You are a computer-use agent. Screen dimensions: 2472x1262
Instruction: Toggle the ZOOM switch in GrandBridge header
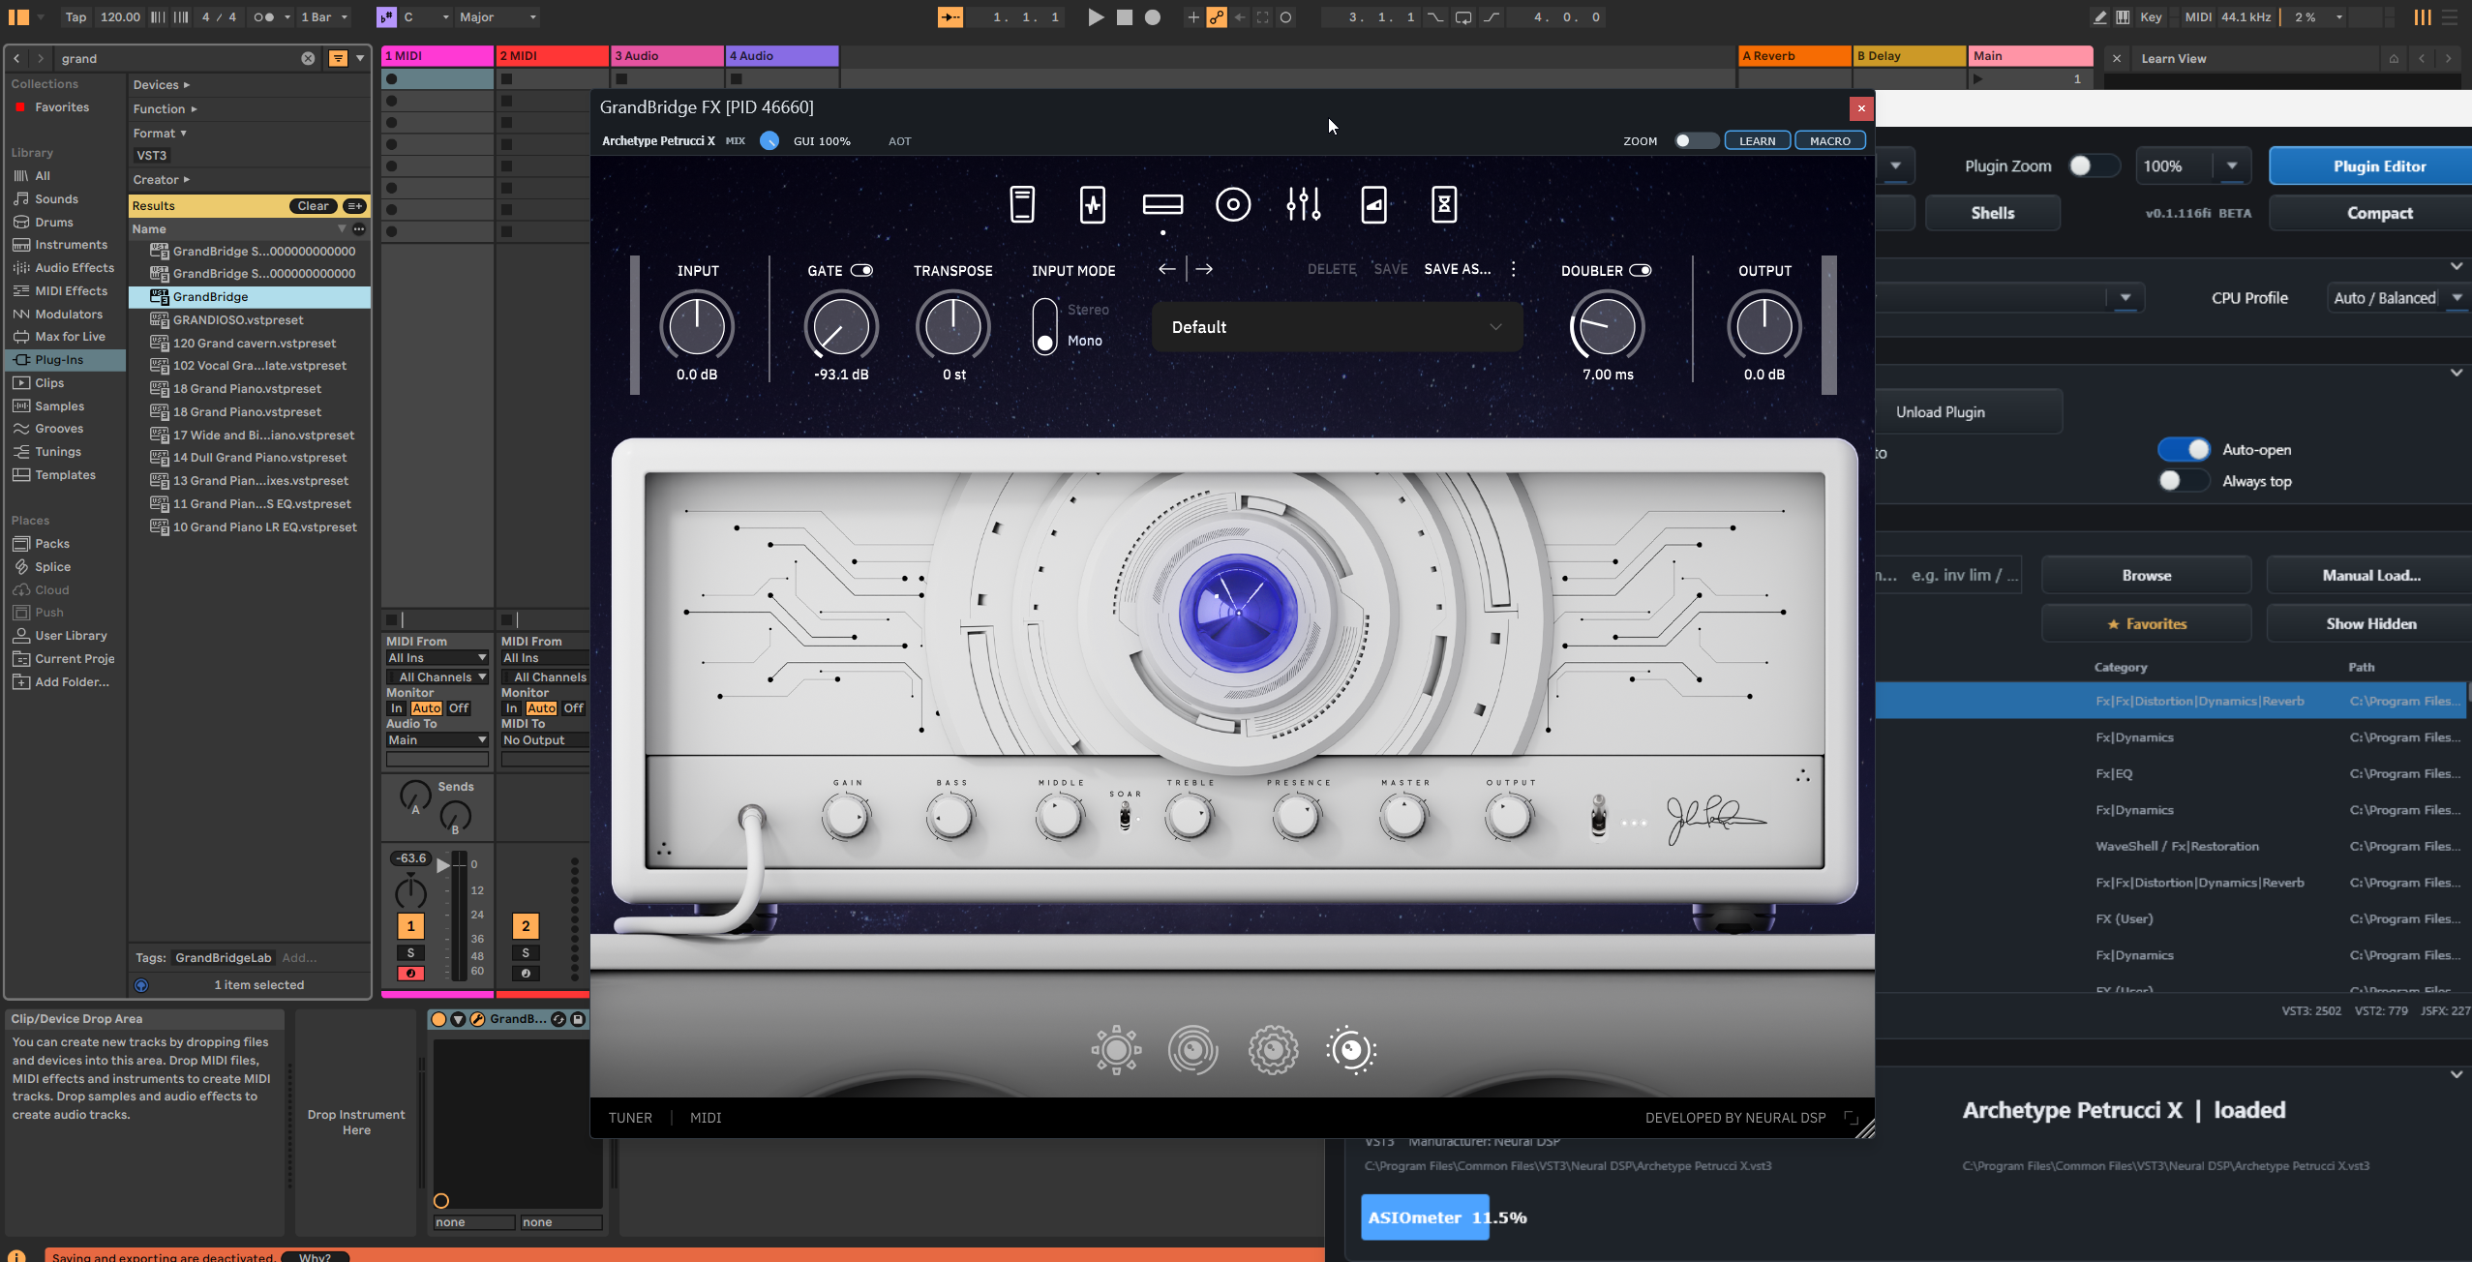pos(1695,141)
